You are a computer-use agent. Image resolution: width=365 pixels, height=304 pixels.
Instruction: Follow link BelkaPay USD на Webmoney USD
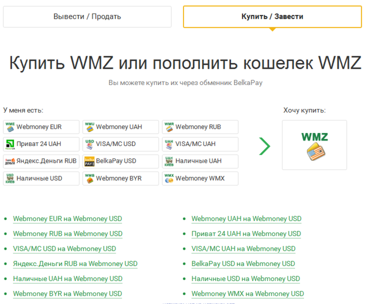pos(244,264)
